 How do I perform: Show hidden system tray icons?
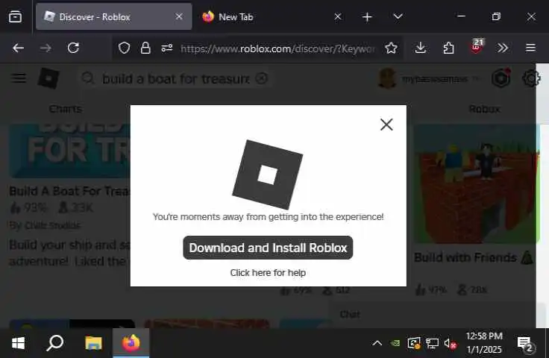[377, 343]
